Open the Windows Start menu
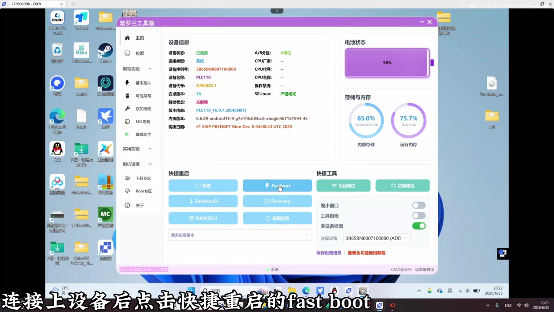The image size is (554, 312). click(191, 291)
